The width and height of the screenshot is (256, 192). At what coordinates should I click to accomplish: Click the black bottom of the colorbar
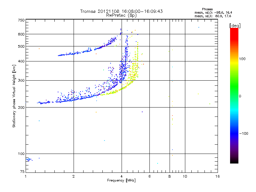[234, 161]
